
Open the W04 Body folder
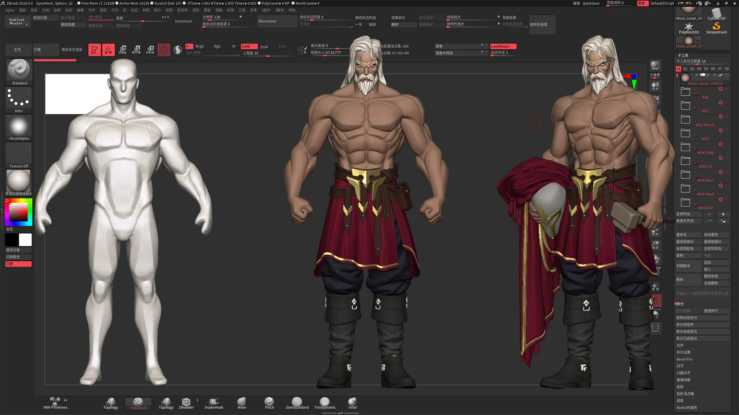point(685,147)
